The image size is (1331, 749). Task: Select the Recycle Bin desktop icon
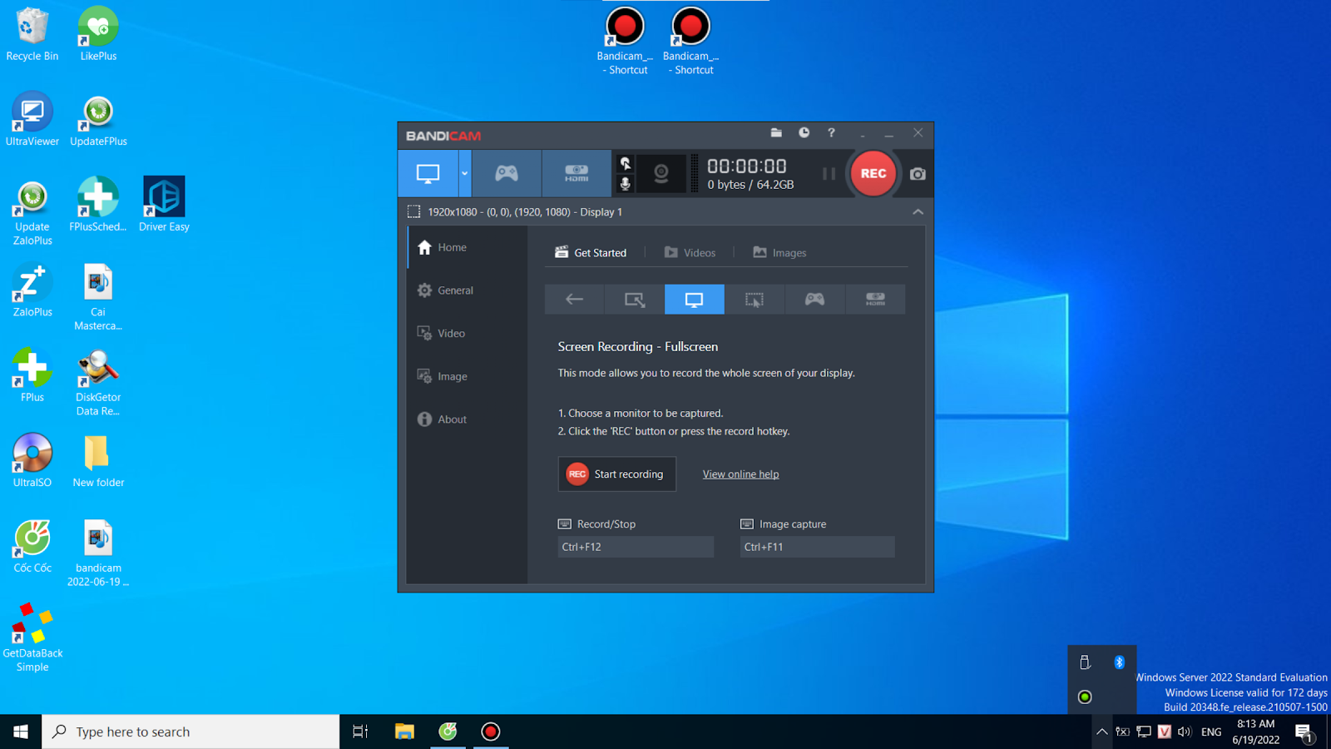tap(32, 35)
